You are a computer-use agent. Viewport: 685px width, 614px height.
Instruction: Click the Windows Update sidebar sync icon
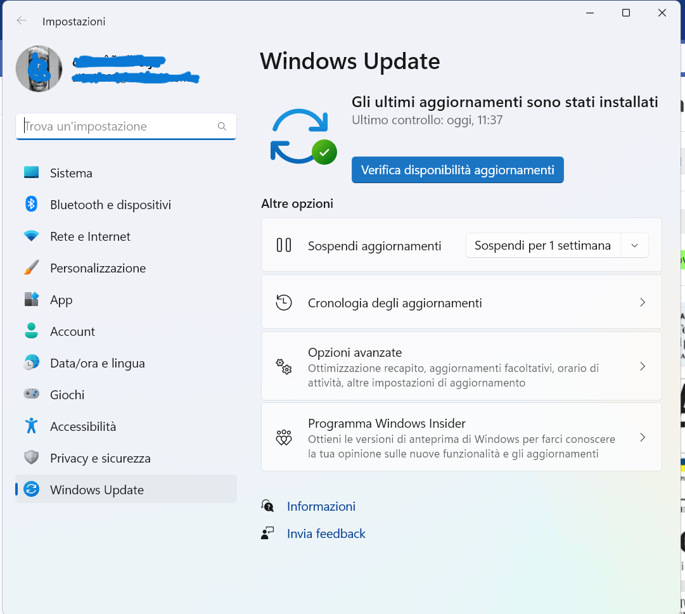pos(32,489)
